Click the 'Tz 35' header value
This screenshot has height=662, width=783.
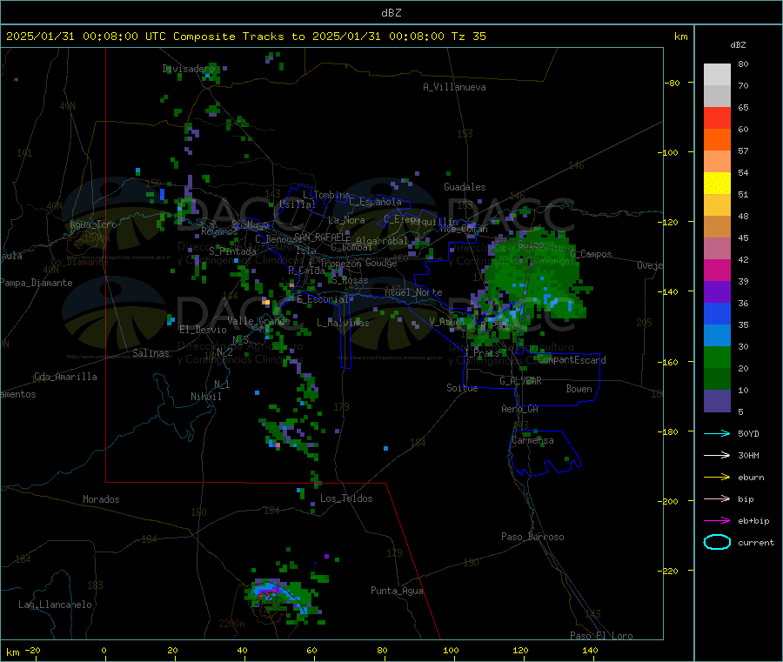pos(468,37)
